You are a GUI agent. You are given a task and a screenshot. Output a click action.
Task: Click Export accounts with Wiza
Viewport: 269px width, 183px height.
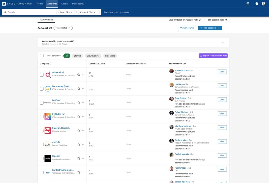point(213,56)
